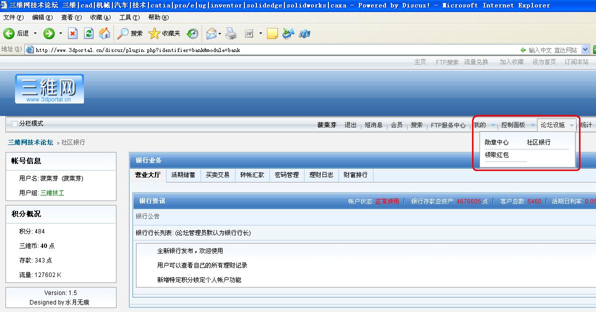Select 勋章中心 in the dropdown

coord(496,142)
